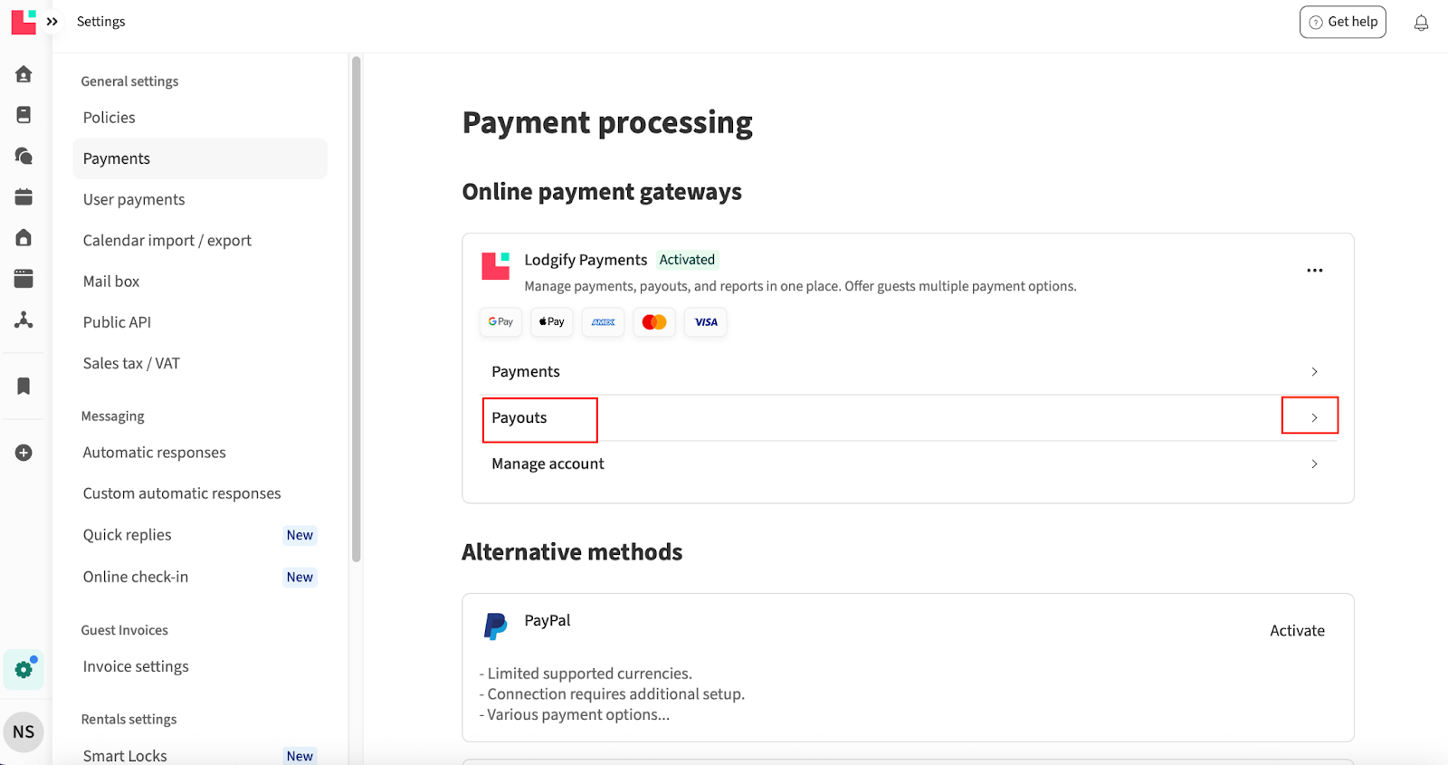Image resolution: width=1448 pixels, height=765 pixels.
Task: Open the calendar icon in sidebar
Action: [24, 196]
